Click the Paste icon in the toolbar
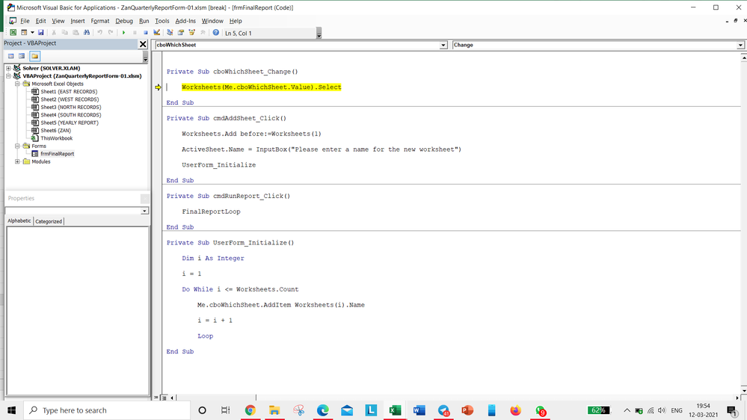The height and width of the screenshot is (420, 747). point(76,32)
